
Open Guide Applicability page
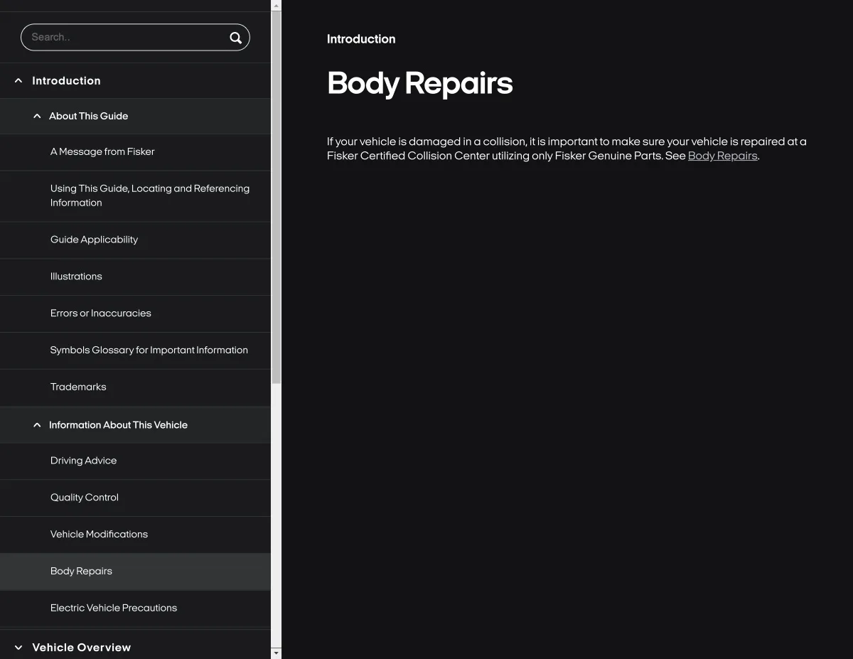click(94, 240)
